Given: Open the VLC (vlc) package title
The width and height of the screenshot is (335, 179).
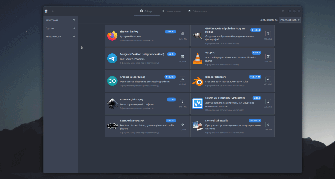Looking at the screenshot, I should [x=210, y=53].
